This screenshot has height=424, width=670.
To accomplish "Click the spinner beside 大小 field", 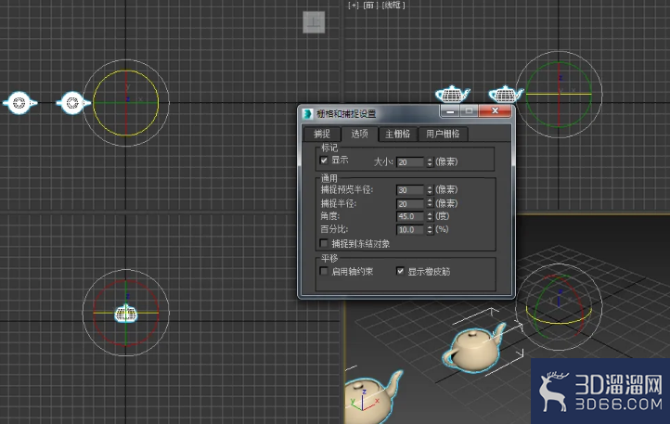I will (x=430, y=162).
